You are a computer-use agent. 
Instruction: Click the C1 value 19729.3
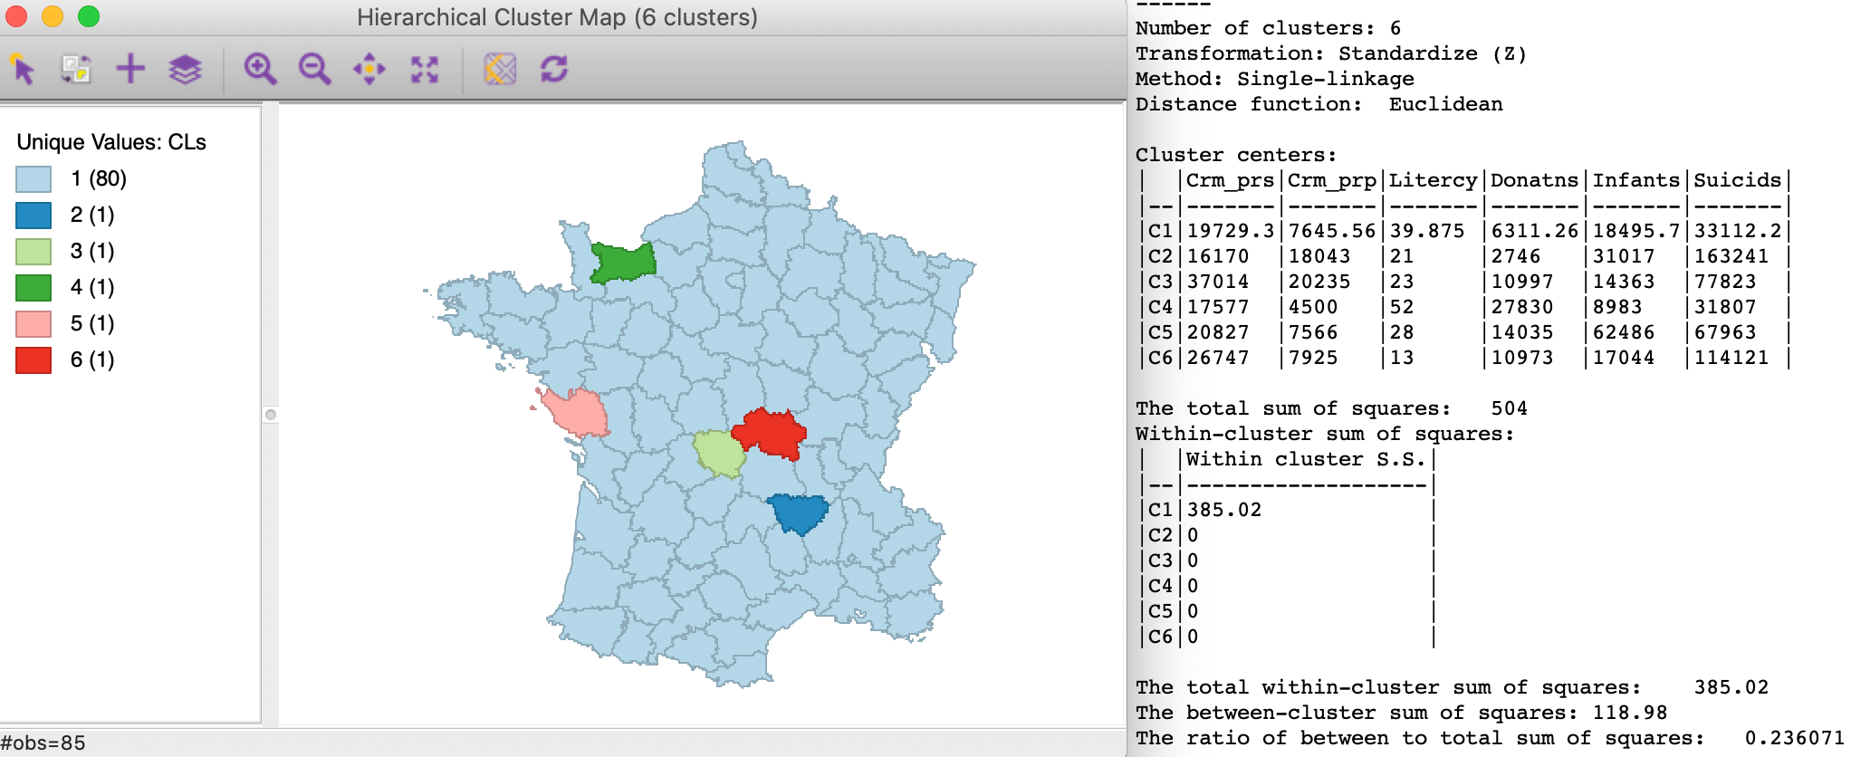(x=1230, y=231)
